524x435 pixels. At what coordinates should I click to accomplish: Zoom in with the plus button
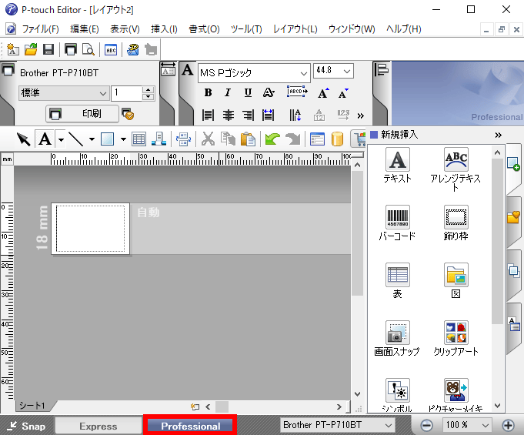509,425
